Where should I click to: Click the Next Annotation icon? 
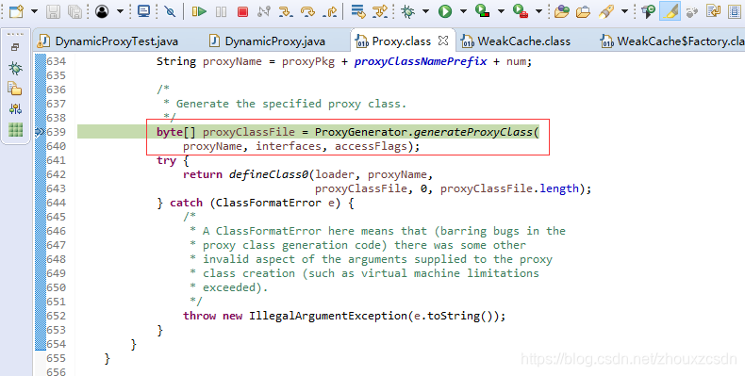(713, 11)
